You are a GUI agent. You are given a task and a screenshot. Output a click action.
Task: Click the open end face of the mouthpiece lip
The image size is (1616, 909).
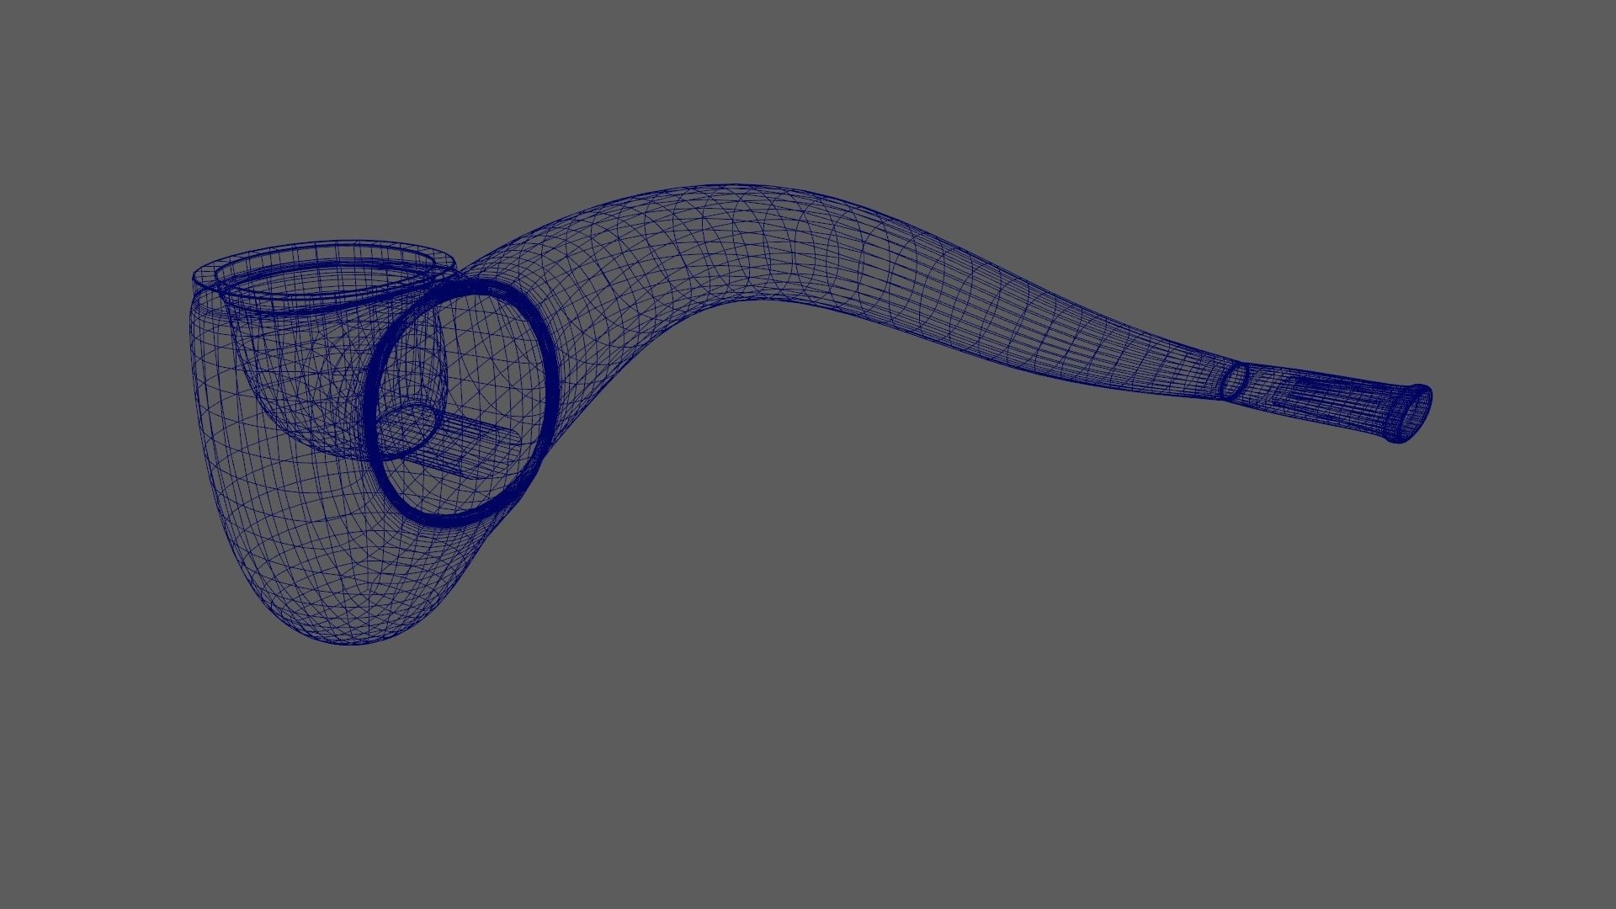coord(1417,413)
